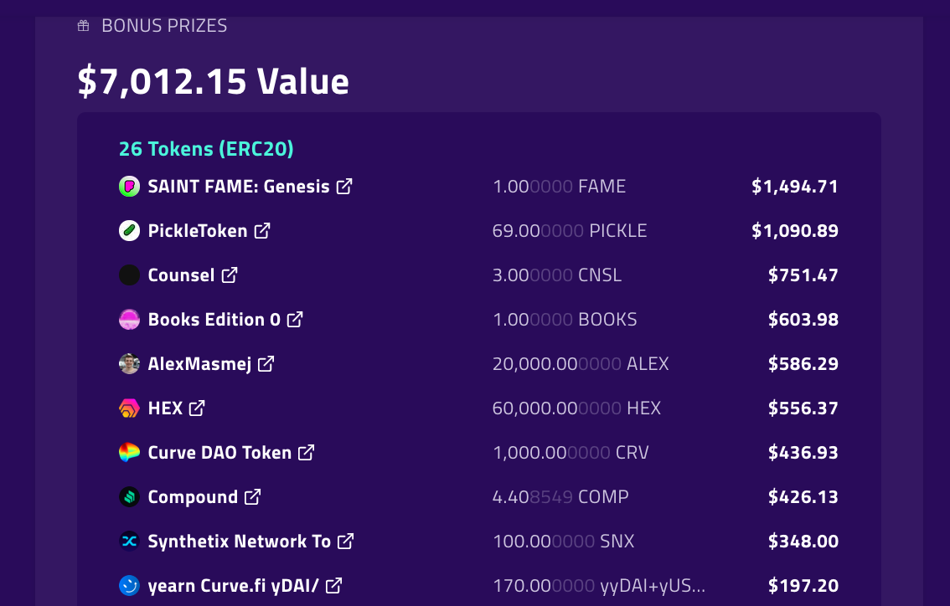
Task: Click the SAINT FAME token logo
Action: [129, 187]
